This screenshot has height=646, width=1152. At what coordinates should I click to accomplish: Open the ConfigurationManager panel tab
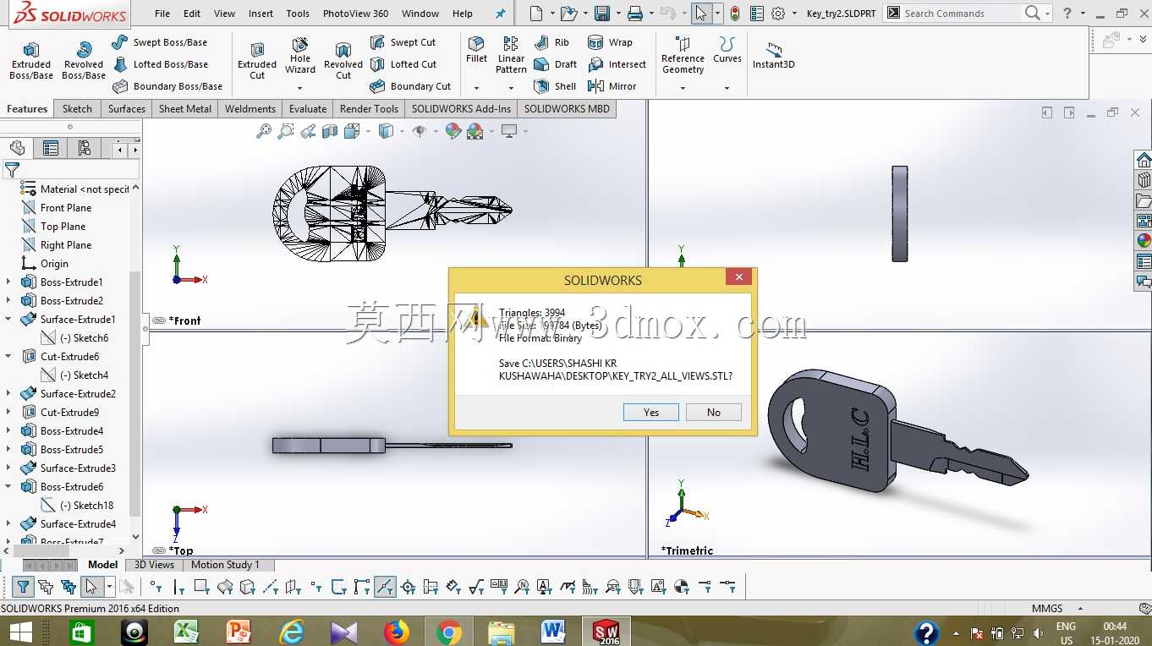click(x=85, y=149)
